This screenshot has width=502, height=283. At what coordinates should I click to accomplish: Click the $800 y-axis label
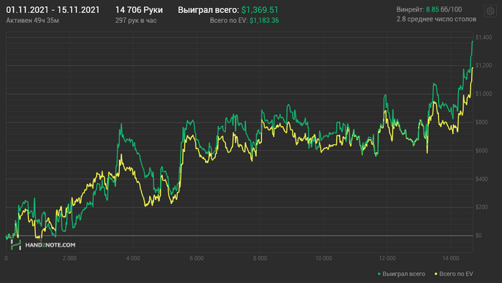click(x=482, y=122)
